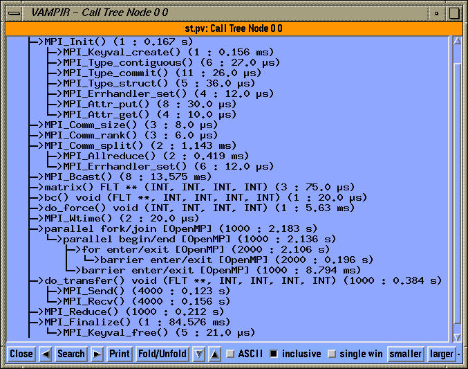Select the MPI_Keyval_create() entry

(169, 52)
